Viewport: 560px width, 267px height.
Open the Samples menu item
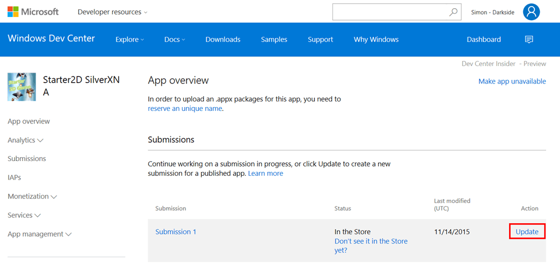[x=274, y=39]
